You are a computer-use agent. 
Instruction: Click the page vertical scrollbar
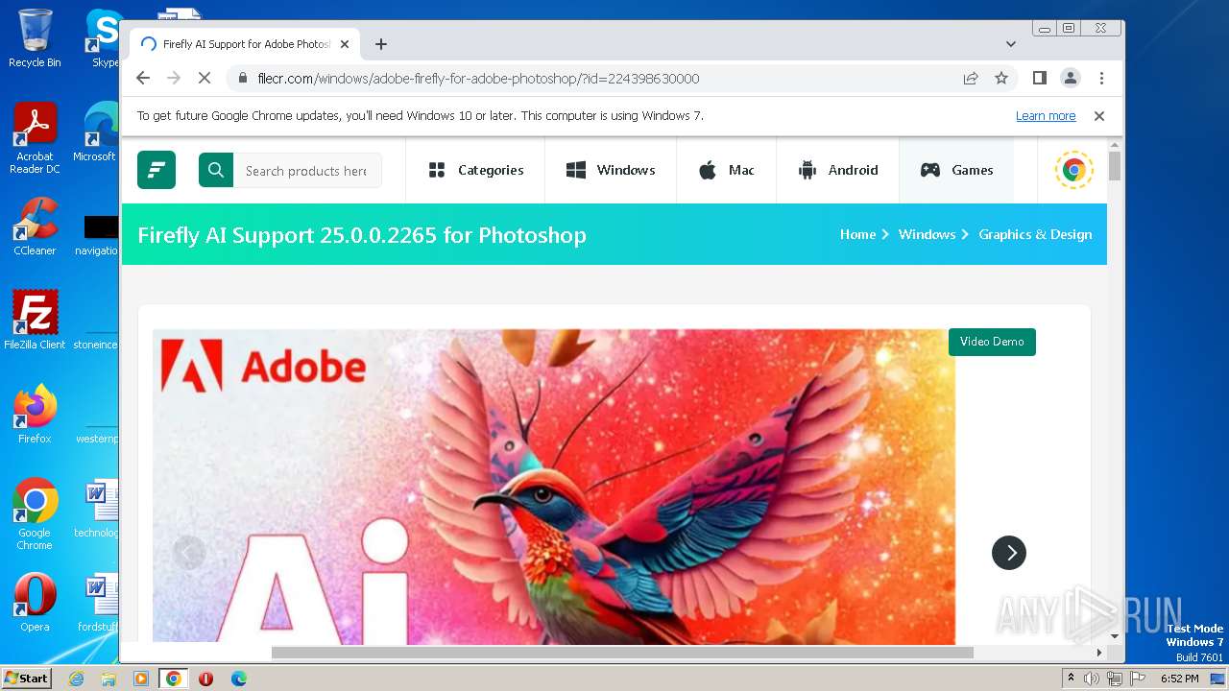tap(1115, 166)
